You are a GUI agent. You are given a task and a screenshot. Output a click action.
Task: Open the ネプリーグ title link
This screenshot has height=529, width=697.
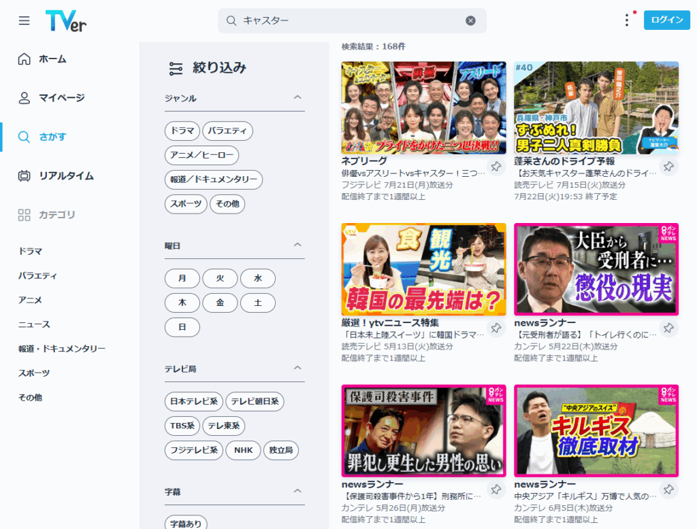pyautogui.click(x=364, y=161)
